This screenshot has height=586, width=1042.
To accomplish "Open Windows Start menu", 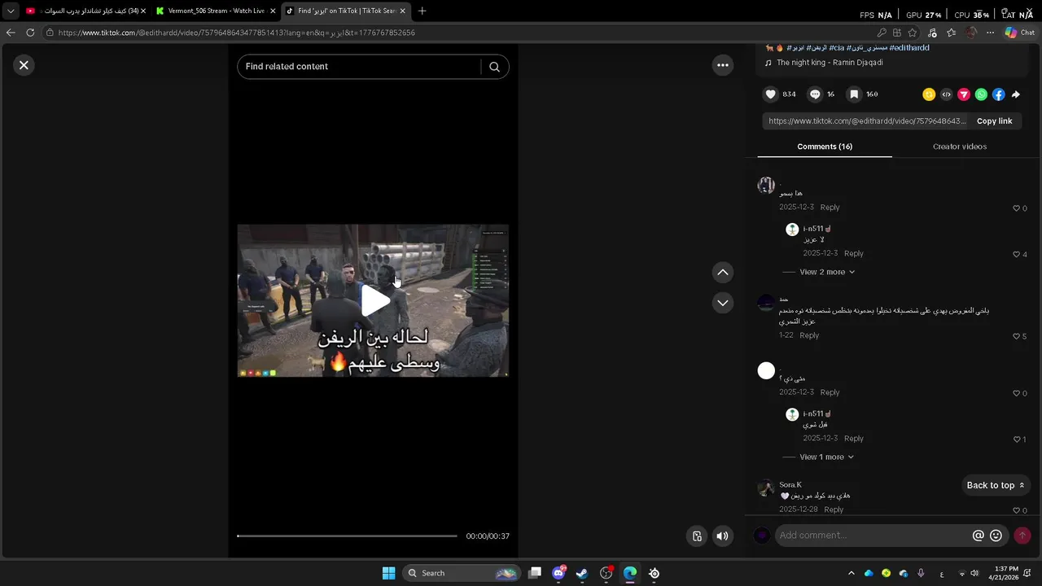I will pyautogui.click(x=388, y=573).
